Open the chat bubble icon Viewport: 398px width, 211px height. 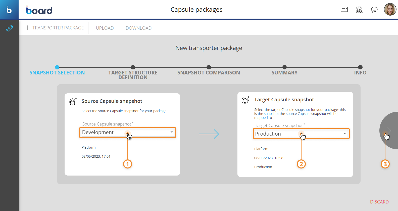374,10
